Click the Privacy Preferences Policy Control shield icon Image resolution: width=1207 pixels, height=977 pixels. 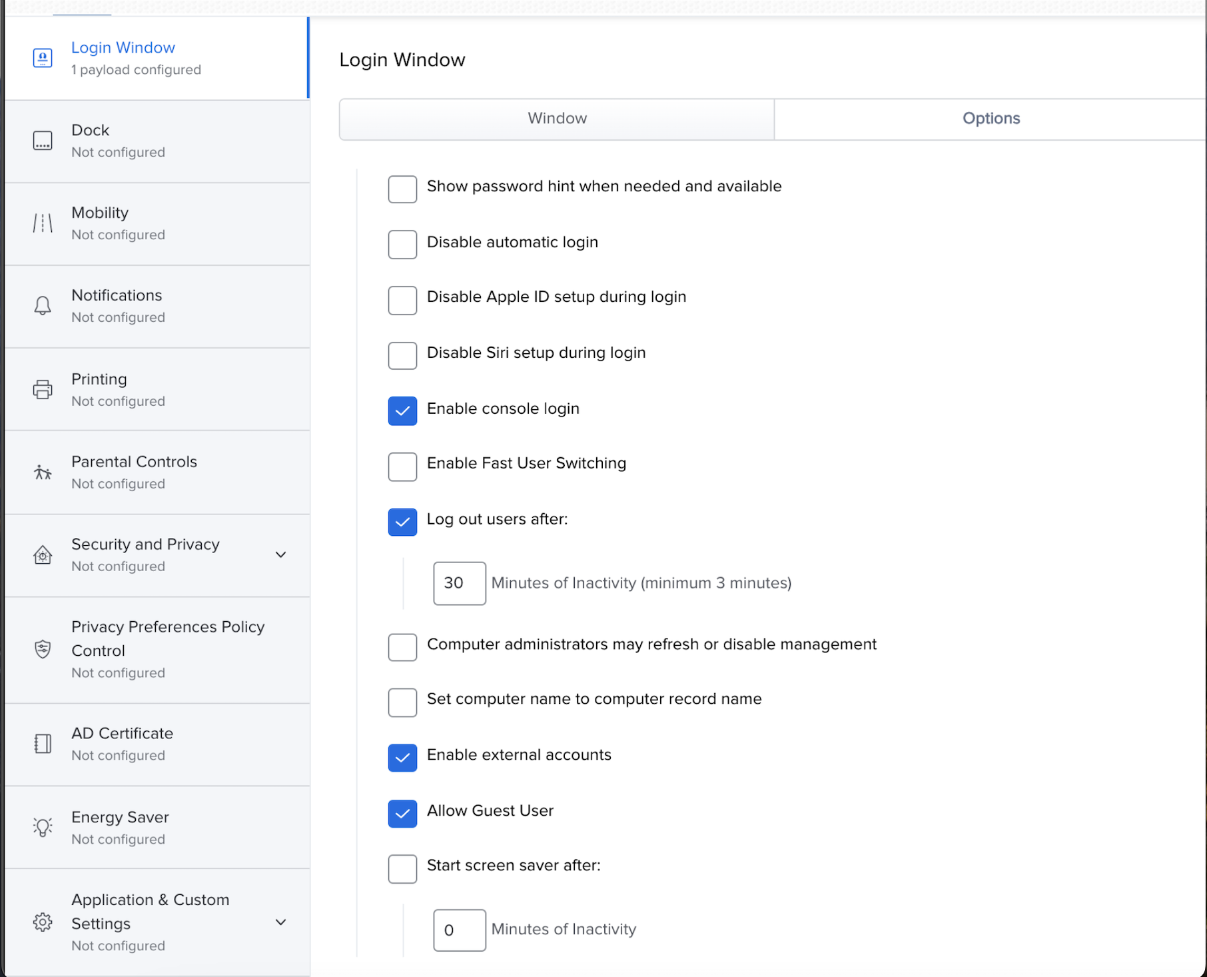pos(43,649)
